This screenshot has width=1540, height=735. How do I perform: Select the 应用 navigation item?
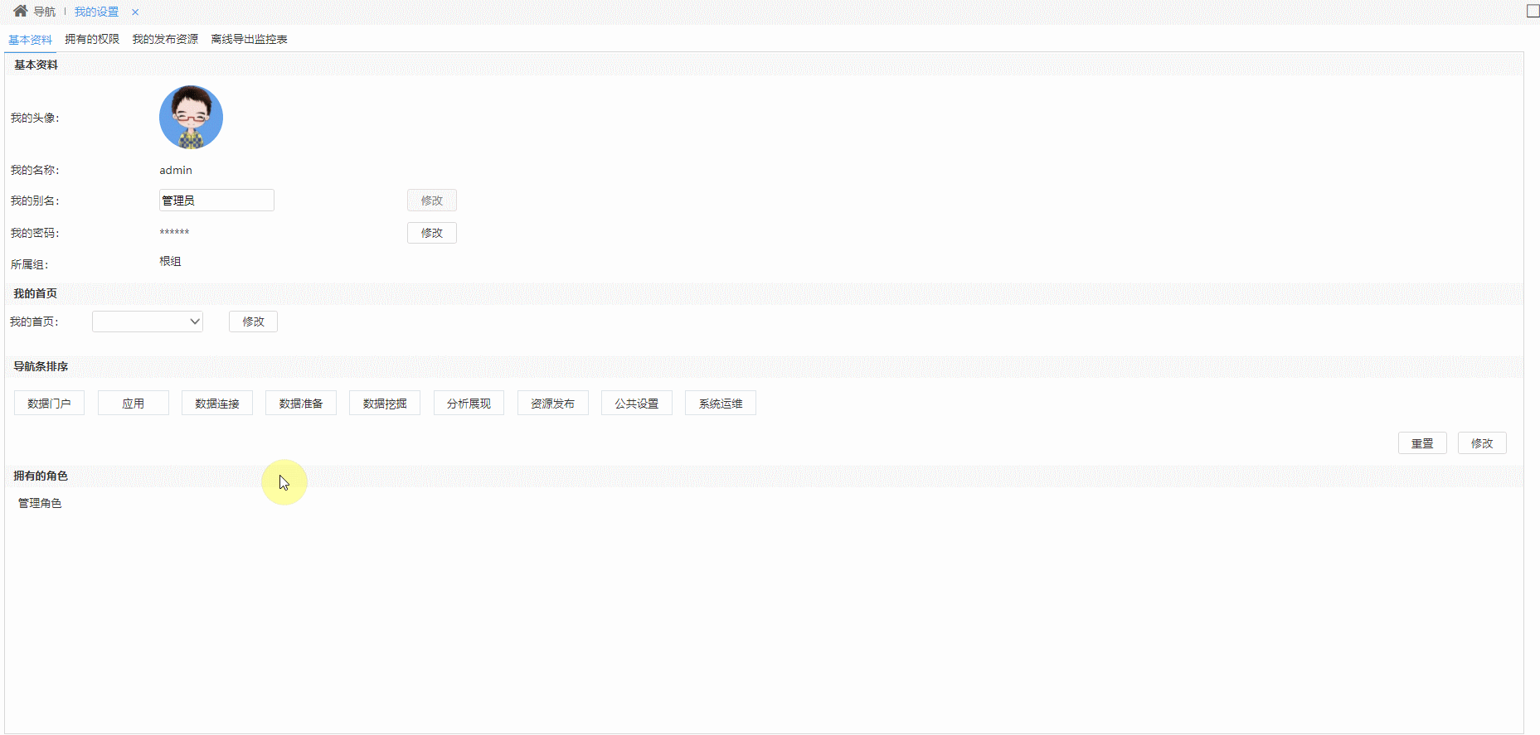coord(133,404)
